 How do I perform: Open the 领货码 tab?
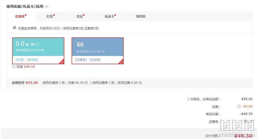(x=141, y=17)
